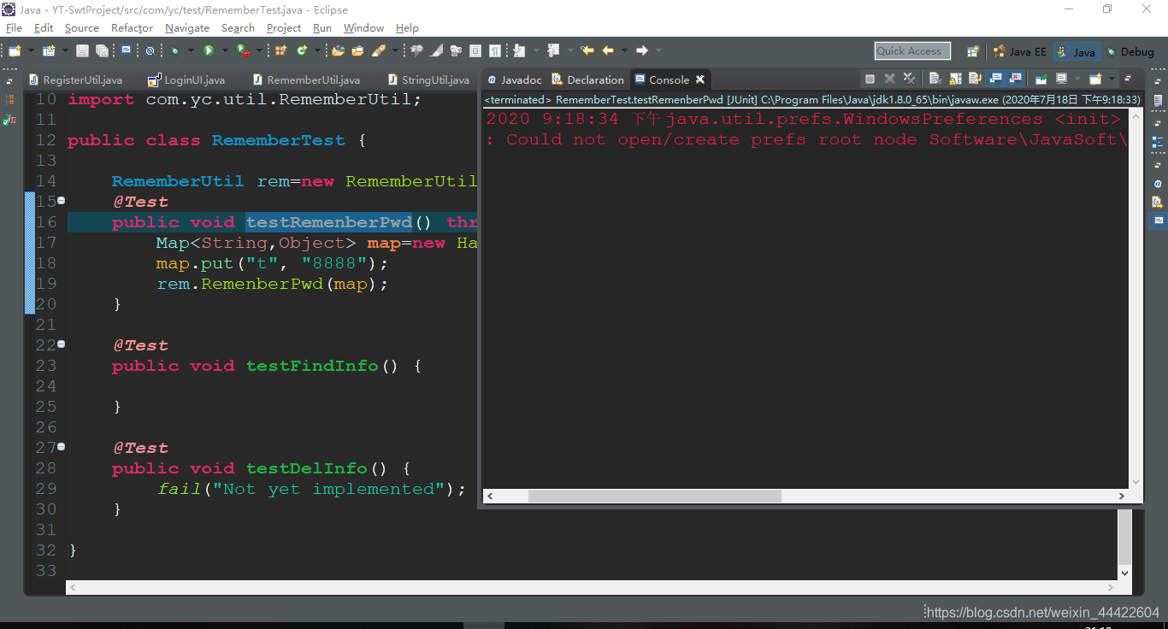The width and height of the screenshot is (1168, 629).
Task: Click the Open Task folder icon
Action: [357, 50]
